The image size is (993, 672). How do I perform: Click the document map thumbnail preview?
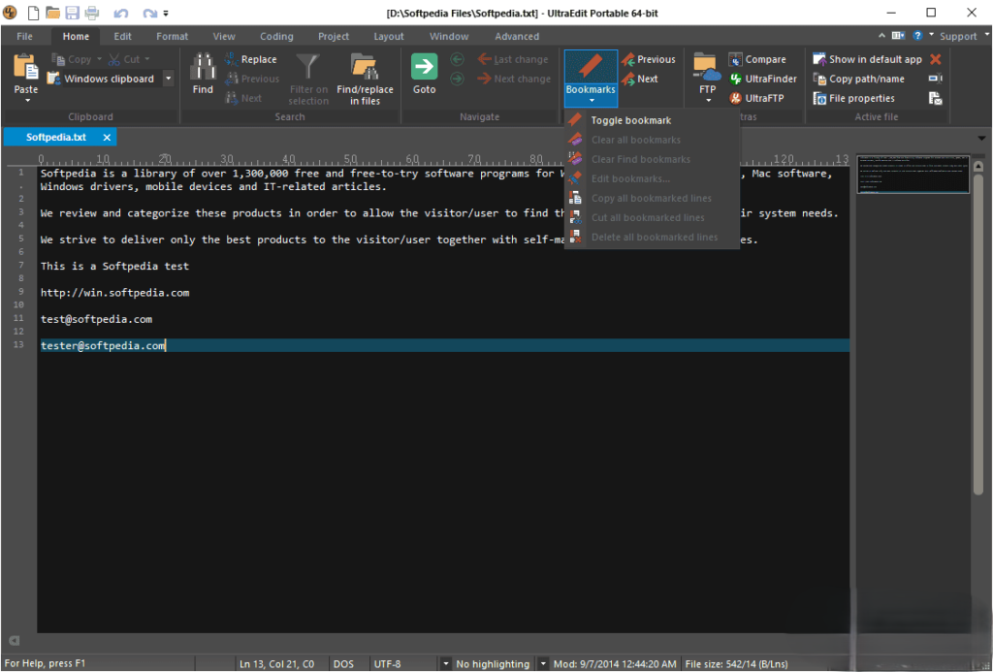913,174
